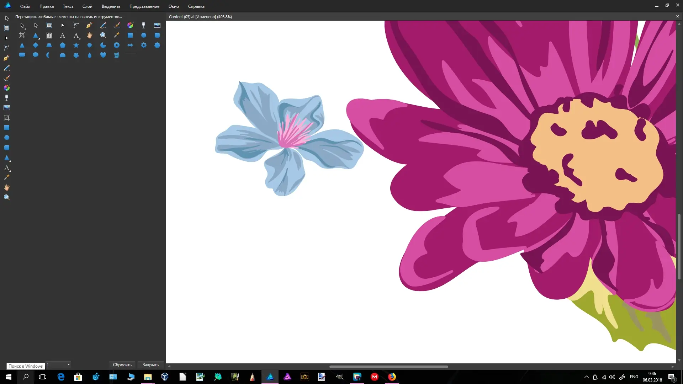
Task: Expand the Move tool flyout arrow
Action: [26, 28]
